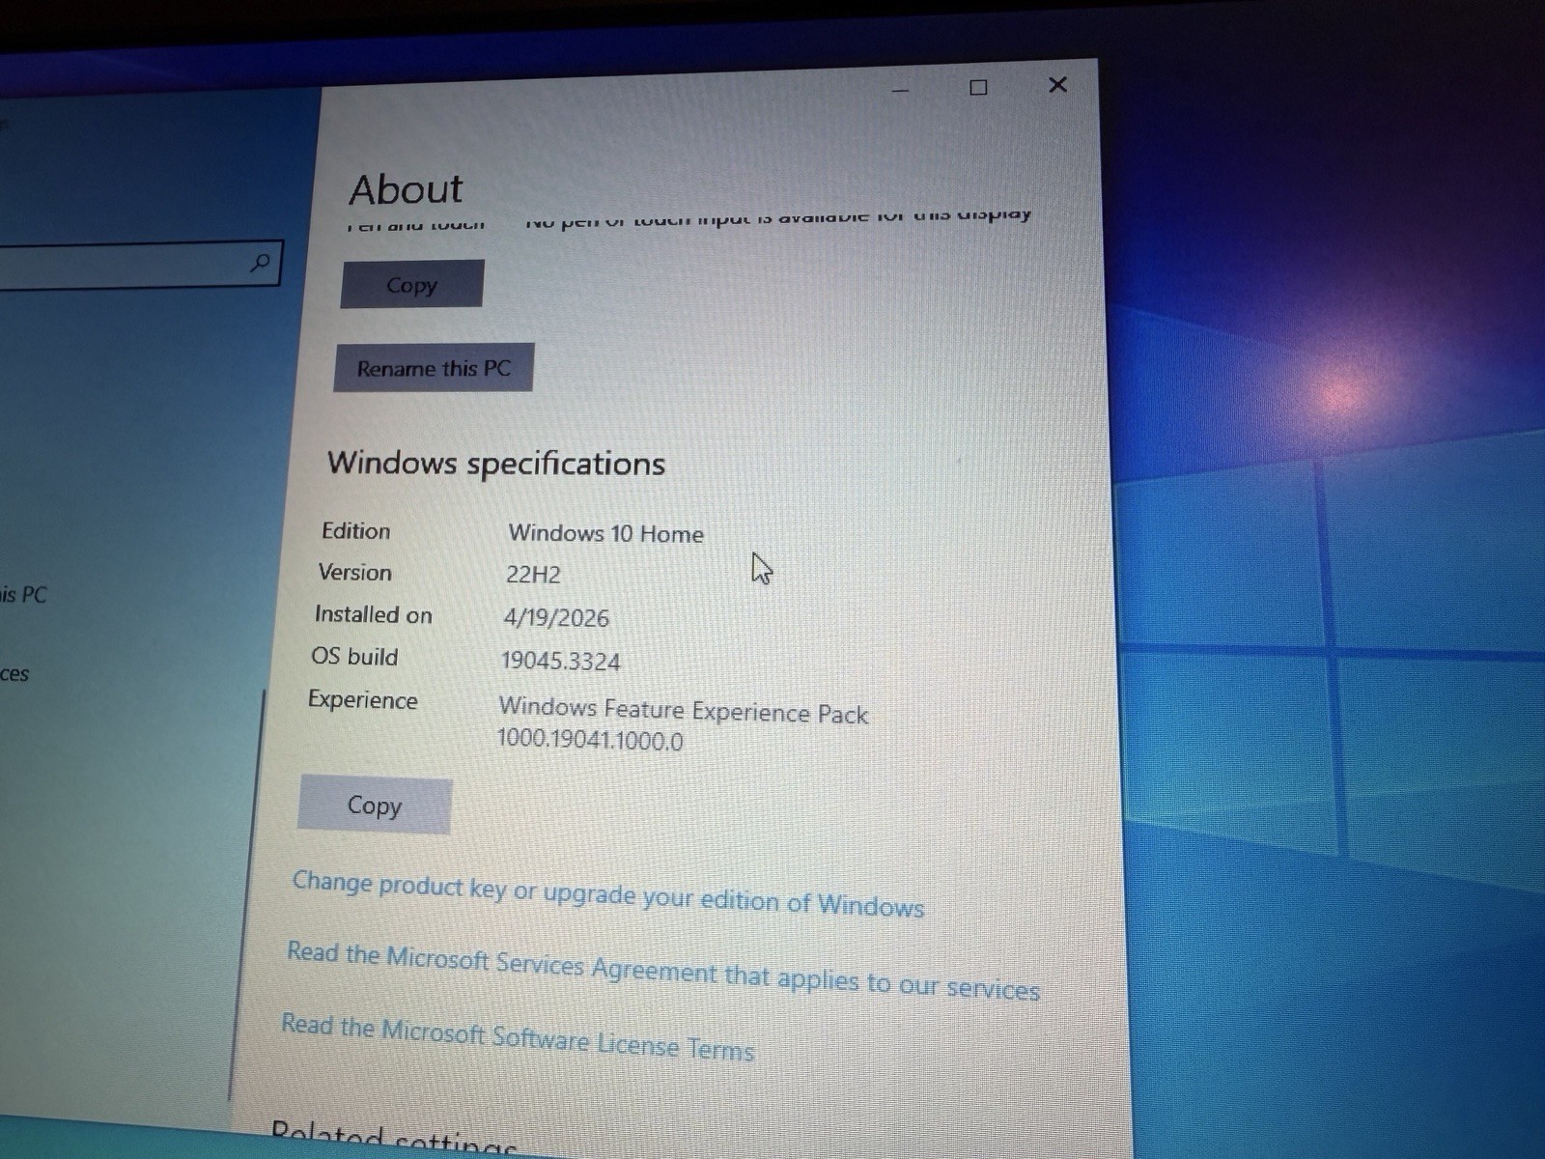Click the Copy button under device specifications
1545x1159 pixels.
click(x=412, y=284)
